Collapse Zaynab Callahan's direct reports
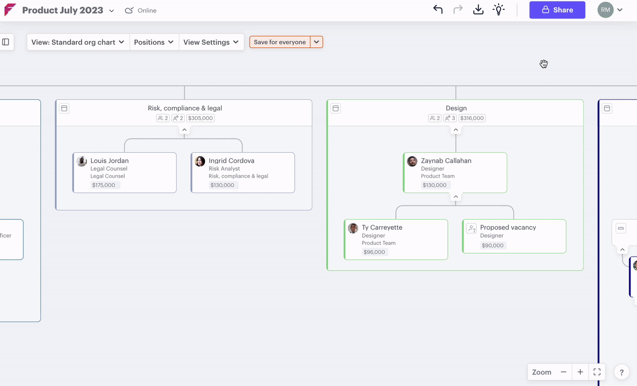The height and width of the screenshot is (386, 637). [x=455, y=197]
